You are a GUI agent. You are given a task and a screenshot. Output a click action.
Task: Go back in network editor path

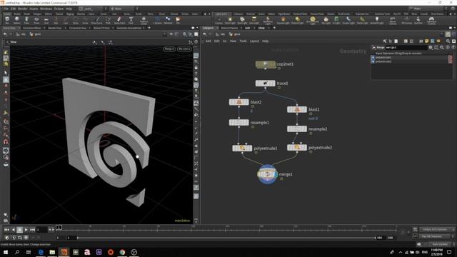(x=205, y=34)
